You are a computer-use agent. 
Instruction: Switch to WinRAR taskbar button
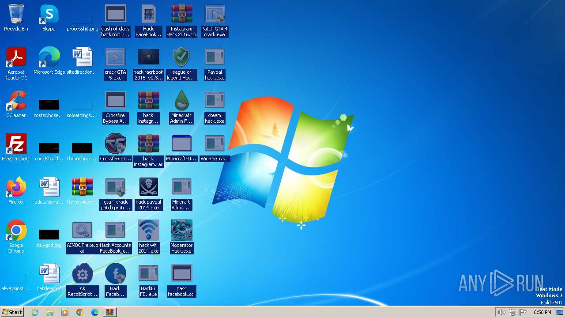click(x=110, y=312)
